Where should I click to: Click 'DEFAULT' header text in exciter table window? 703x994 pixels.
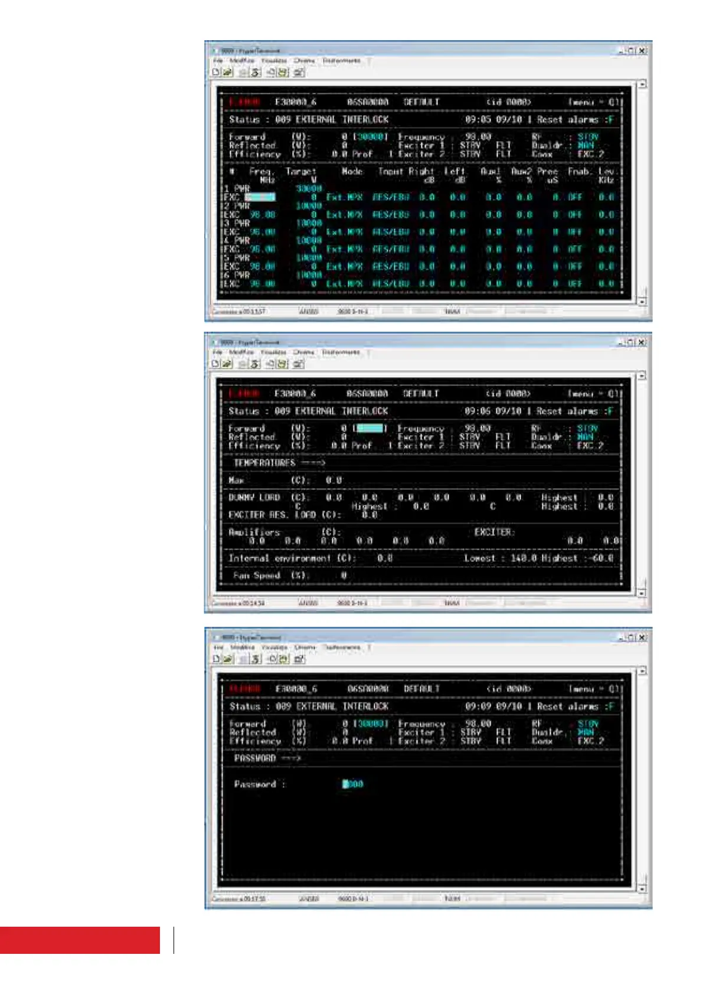[x=421, y=102]
